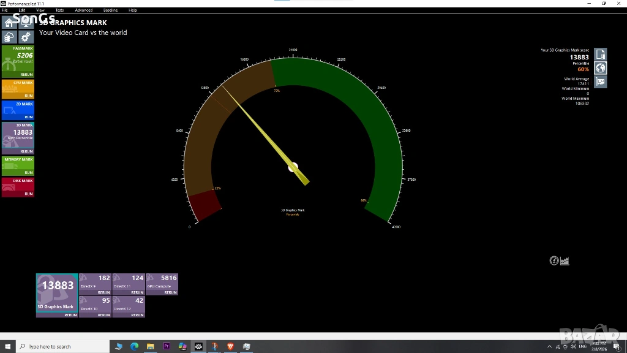The height and width of the screenshot is (353, 627).
Task: Click the Home icon in top-left toolbar
Action: point(9,23)
